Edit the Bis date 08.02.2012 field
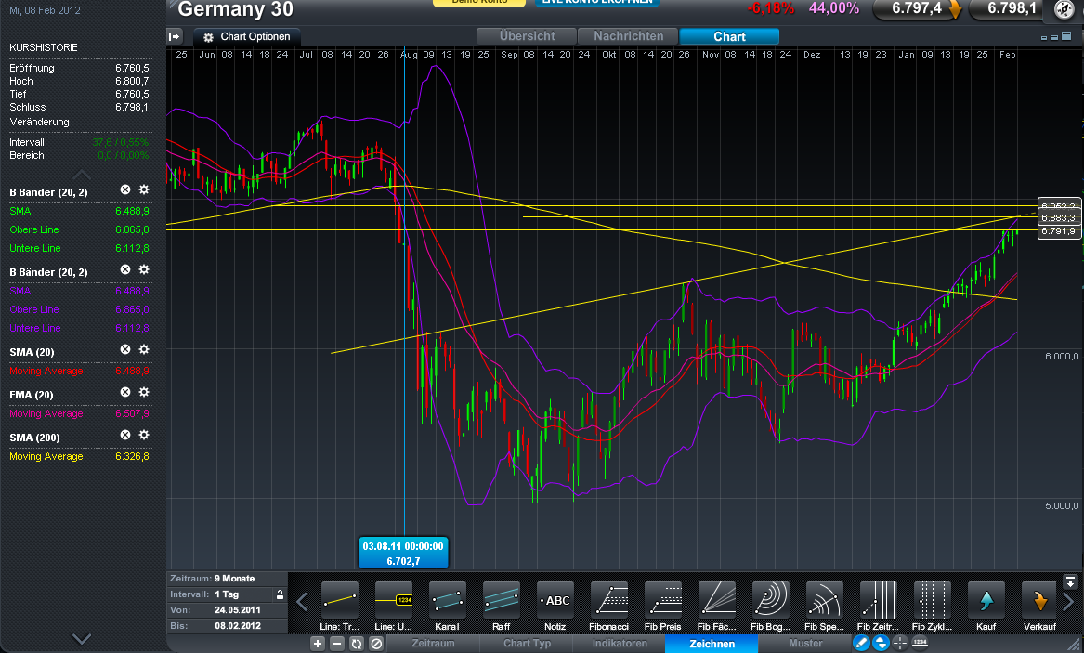 click(x=227, y=626)
